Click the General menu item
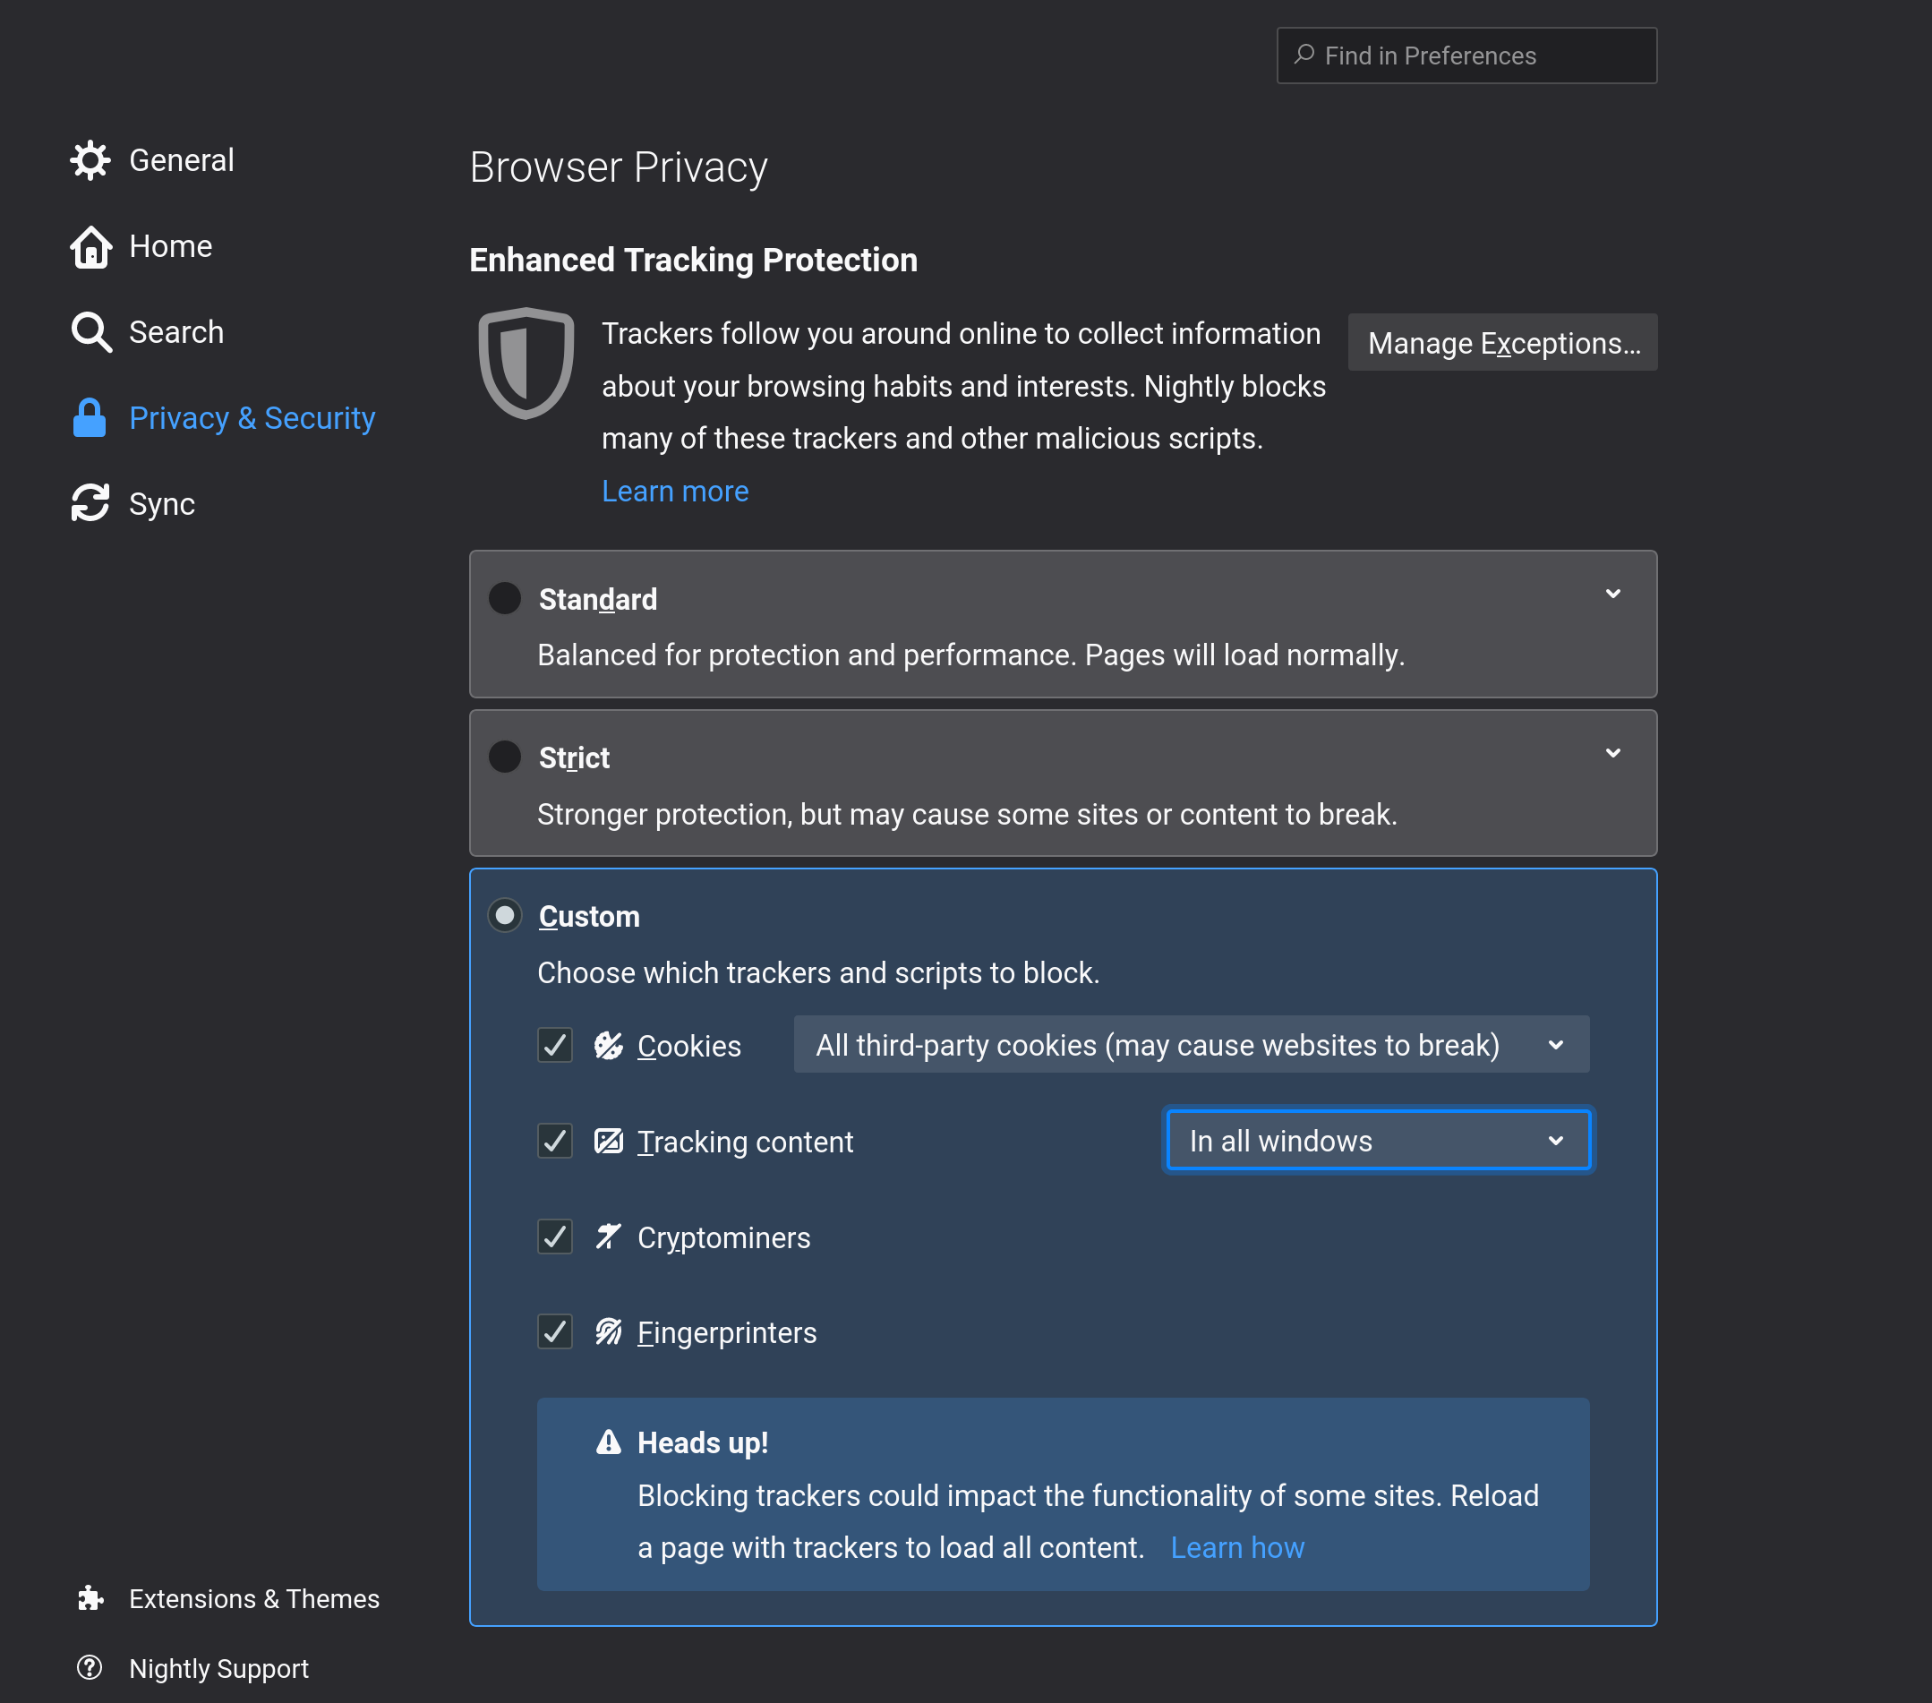The width and height of the screenshot is (1932, 1703). tap(179, 159)
